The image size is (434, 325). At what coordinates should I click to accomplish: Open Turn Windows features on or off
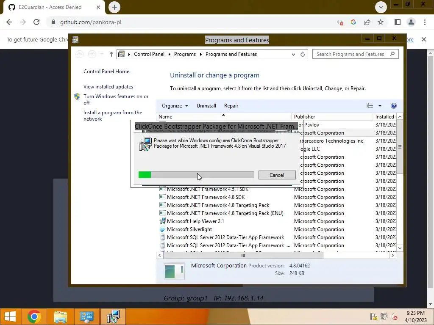[116, 99]
